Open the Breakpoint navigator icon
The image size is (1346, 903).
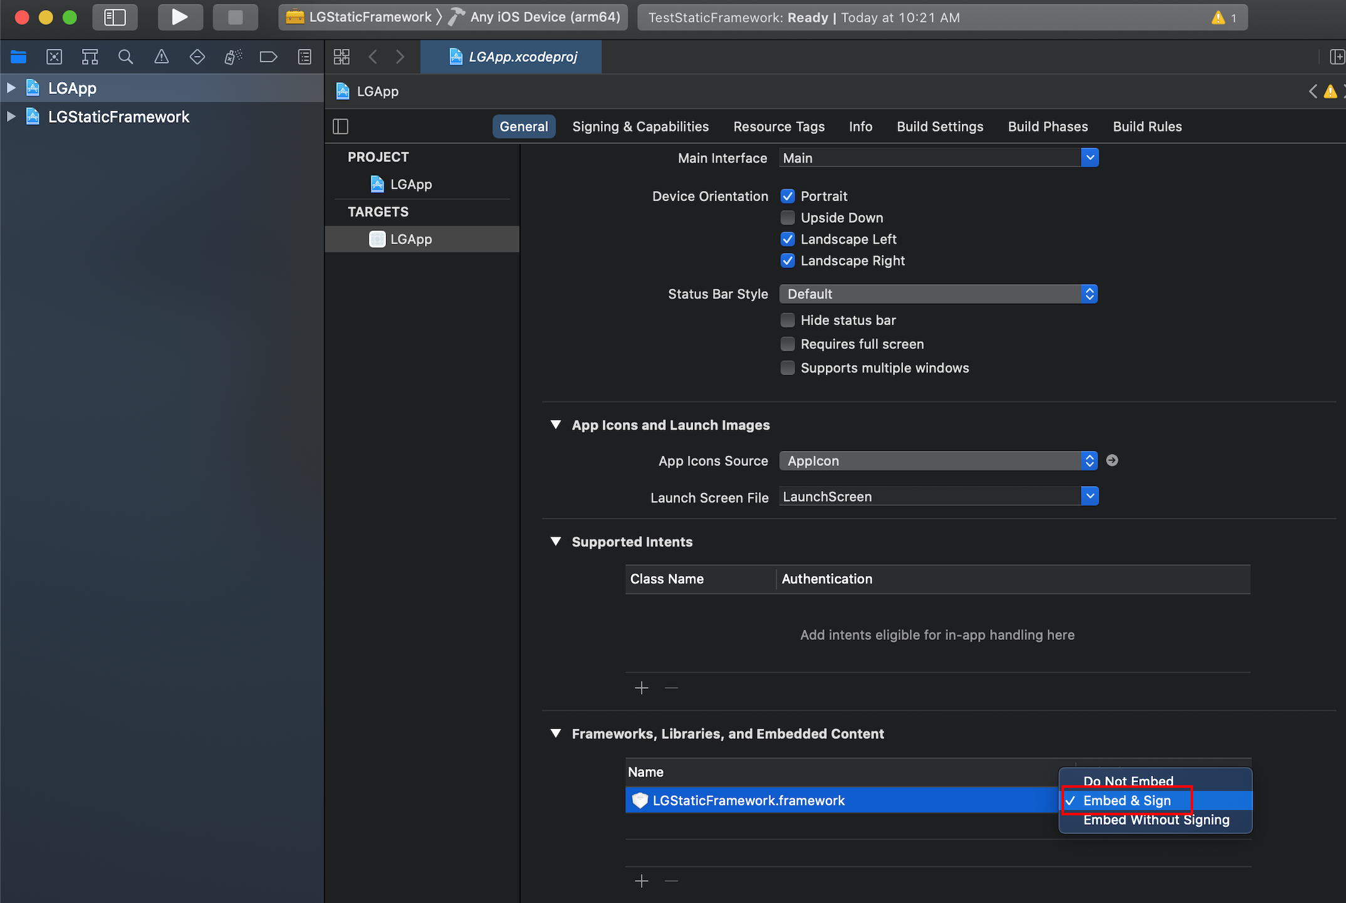pos(269,57)
